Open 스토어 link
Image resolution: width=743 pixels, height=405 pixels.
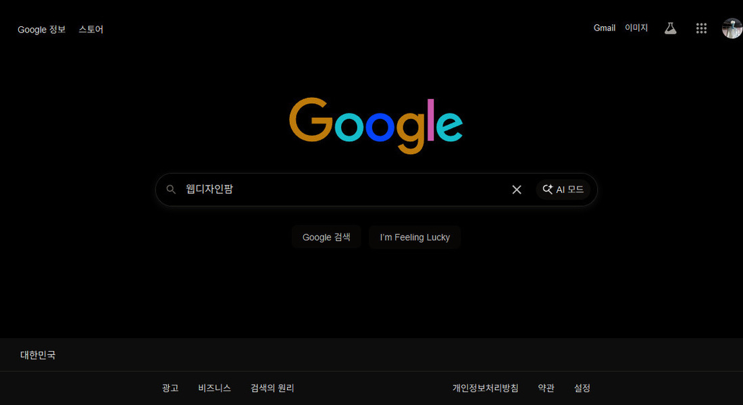pos(91,30)
